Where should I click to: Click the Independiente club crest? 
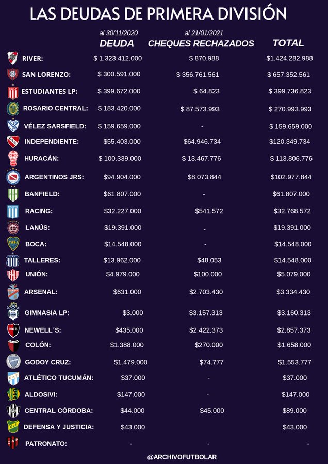[12, 141]
